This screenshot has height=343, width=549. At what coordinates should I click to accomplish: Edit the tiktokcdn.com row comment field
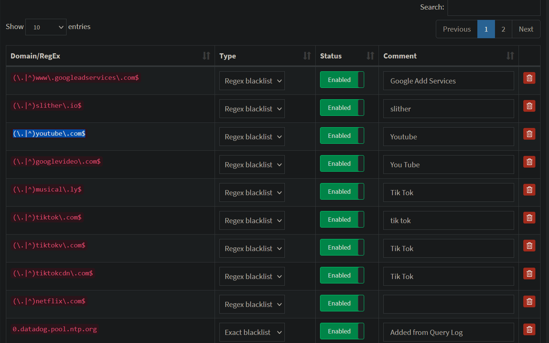(x=449, y=276)
